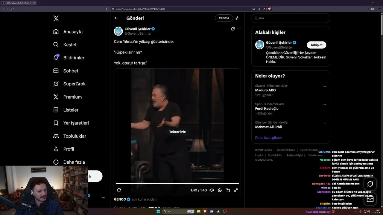Screen dimensions: 383x215
Task: Open the Reklam bilgisi footer link
Action: [x=295, y=155]
